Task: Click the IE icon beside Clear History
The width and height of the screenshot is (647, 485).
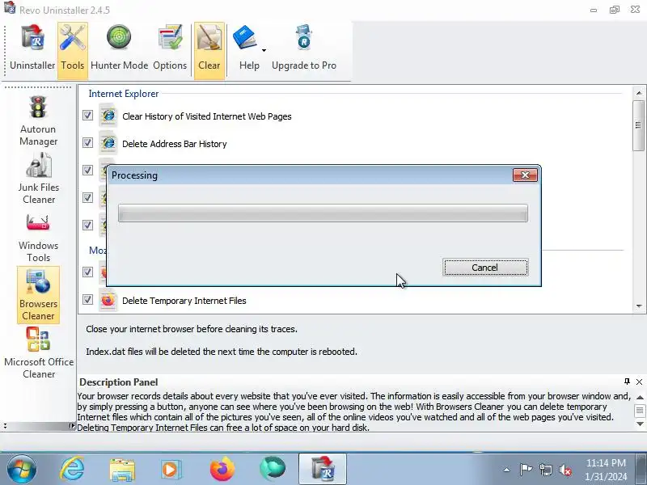Action: point(108,116)
